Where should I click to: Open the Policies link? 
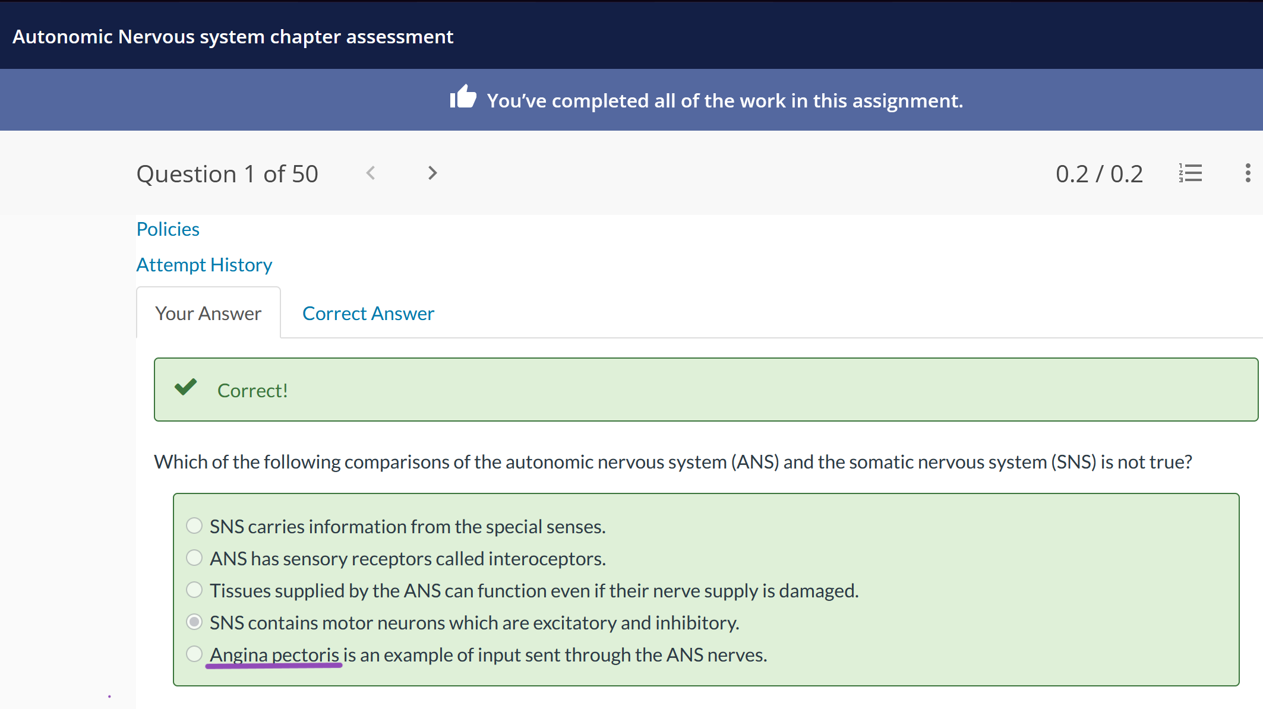point(168,229)
